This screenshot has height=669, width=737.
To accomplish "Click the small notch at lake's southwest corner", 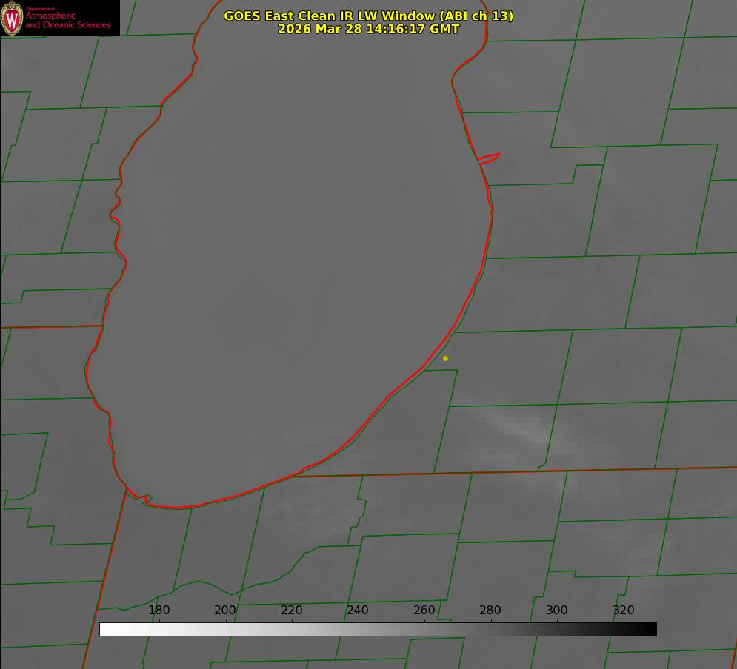I will pos(145,500).
